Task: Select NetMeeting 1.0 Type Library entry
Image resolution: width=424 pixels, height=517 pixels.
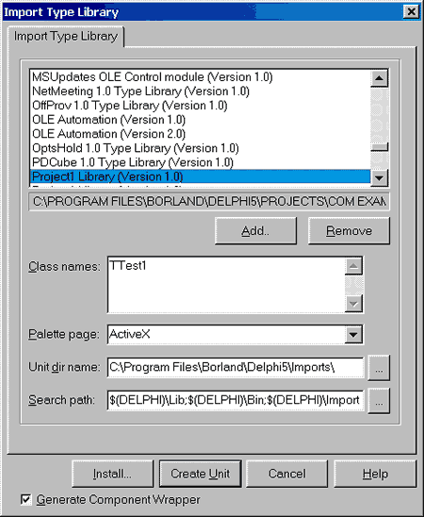Action: tap(140, 92)
